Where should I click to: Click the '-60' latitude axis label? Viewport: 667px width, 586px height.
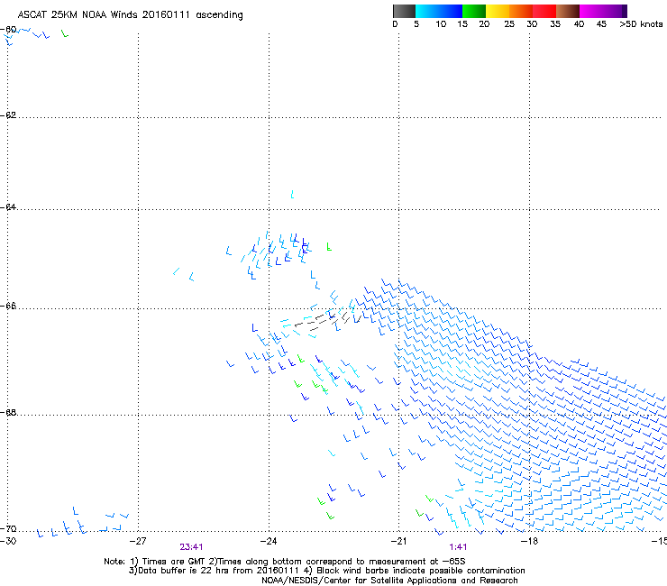pos(8,30)
